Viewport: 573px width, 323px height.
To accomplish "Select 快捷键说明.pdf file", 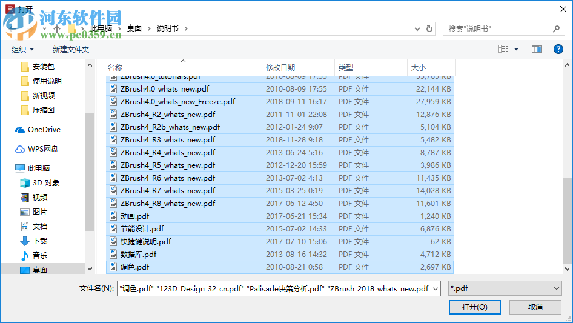I will click(280, 242).
